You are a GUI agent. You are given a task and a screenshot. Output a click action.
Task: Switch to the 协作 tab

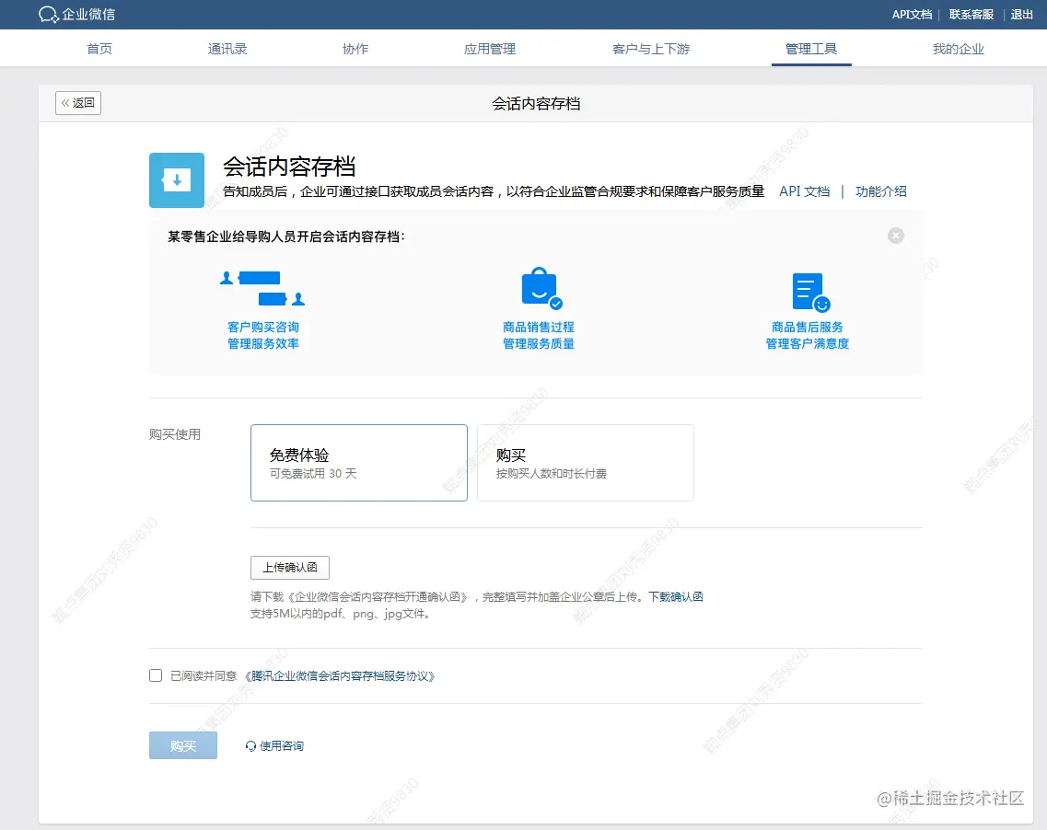pos(355,49)
